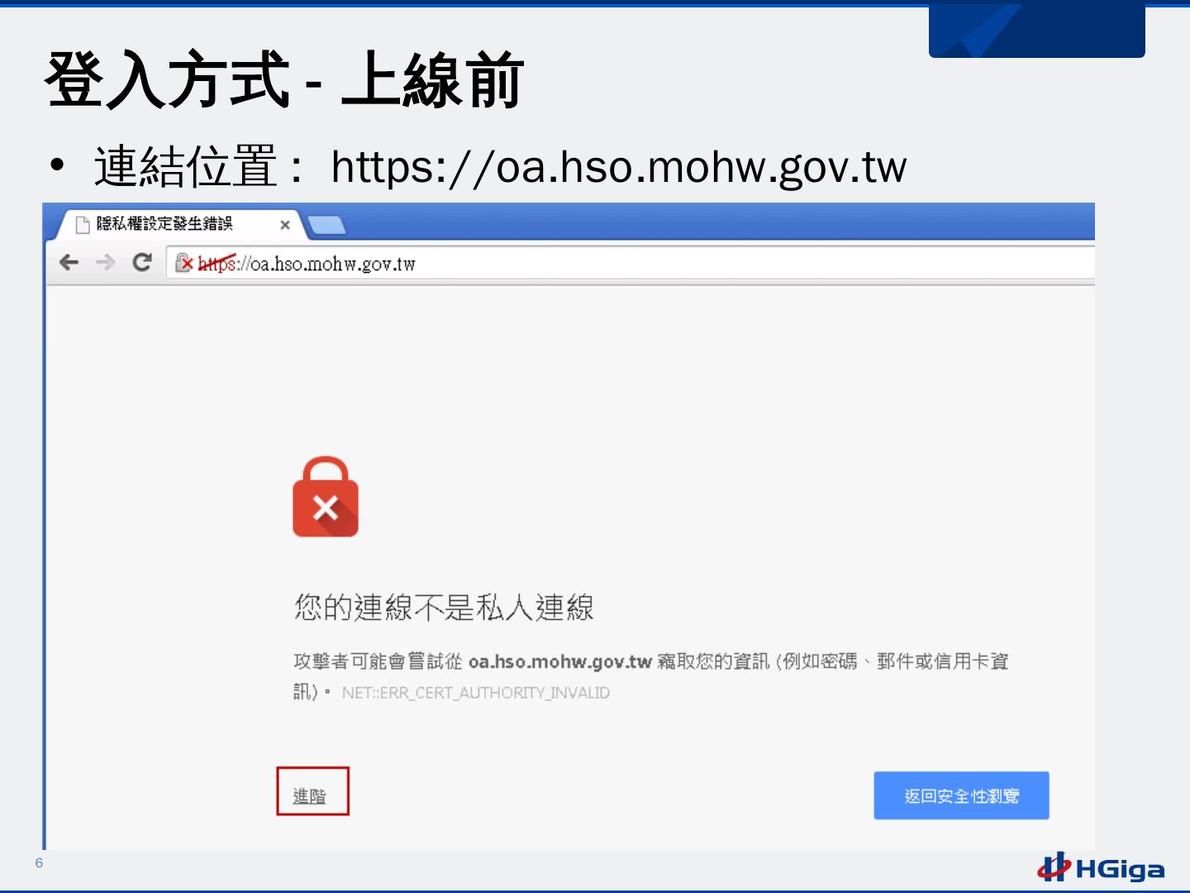1190x893 pixels.
Task: Click the browser forward arrow
Action: pos(106,263)
